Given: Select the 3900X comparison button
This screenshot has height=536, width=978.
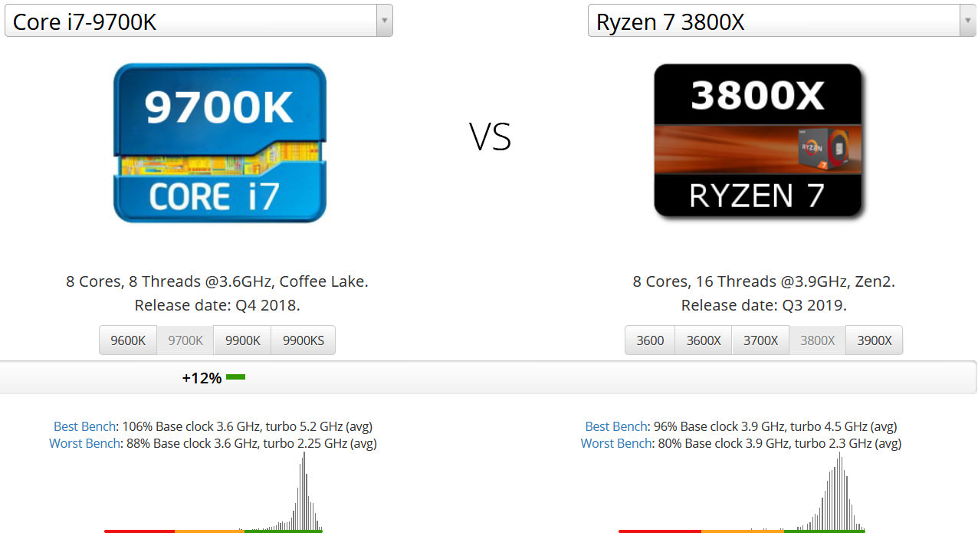Looking at the screenshot, I should [874, 340].
